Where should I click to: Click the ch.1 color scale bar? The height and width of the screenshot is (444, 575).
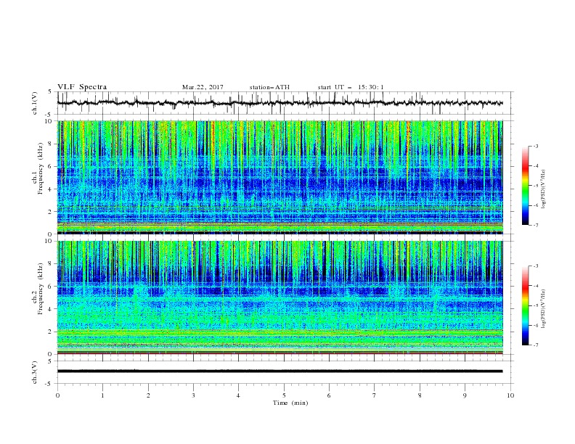525,186
